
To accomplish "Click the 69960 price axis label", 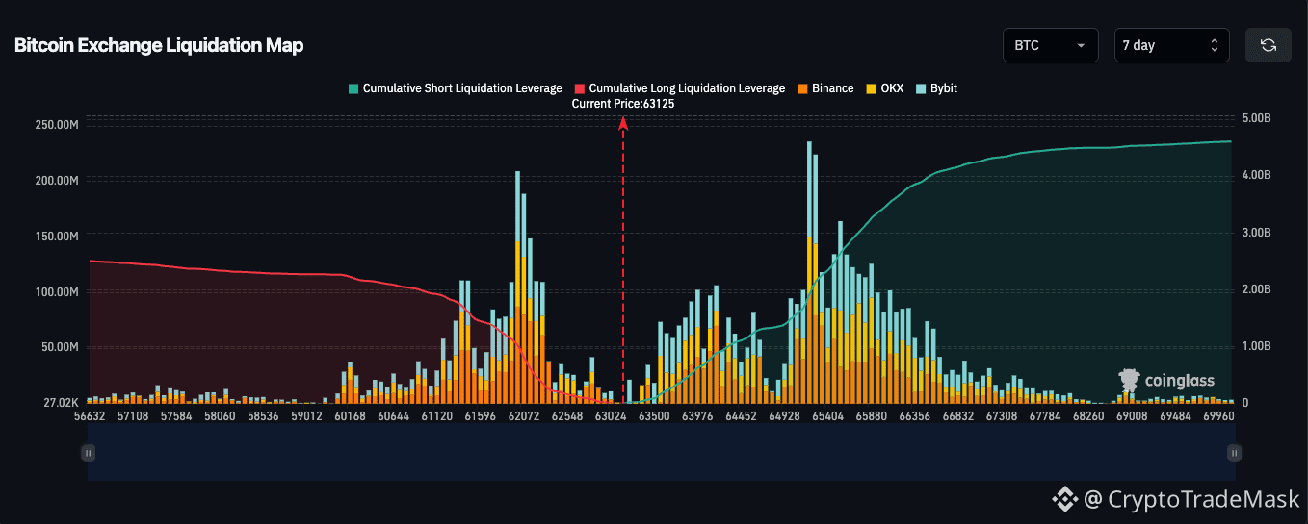I will click(x=1218, y=416).
